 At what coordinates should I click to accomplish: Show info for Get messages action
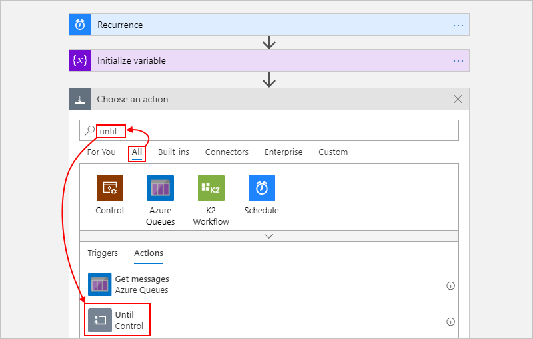click(450, 286)
